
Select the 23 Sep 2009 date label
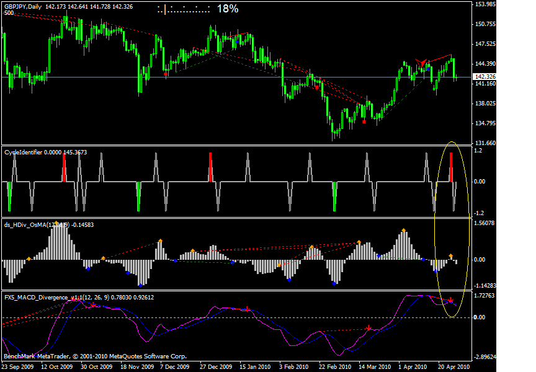(x=19, y=367)
